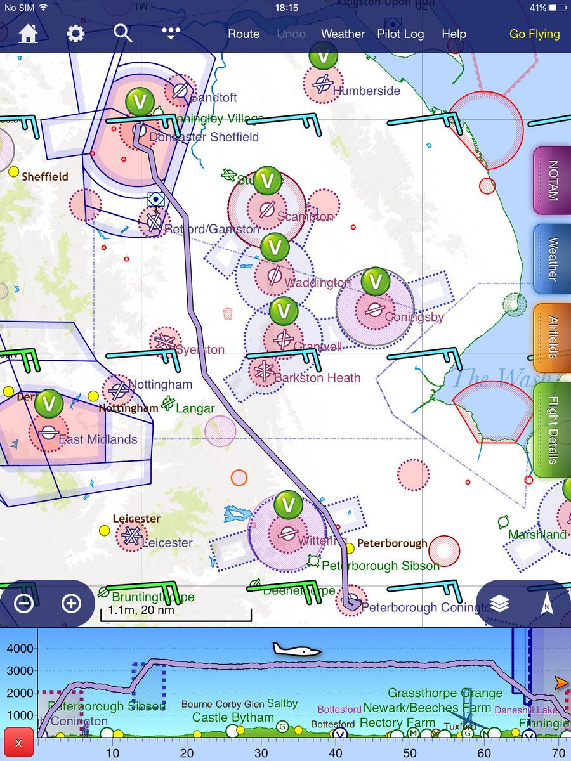Select the Scampton V marker
Screen dimensions: 571x761
tap(268, 181)
